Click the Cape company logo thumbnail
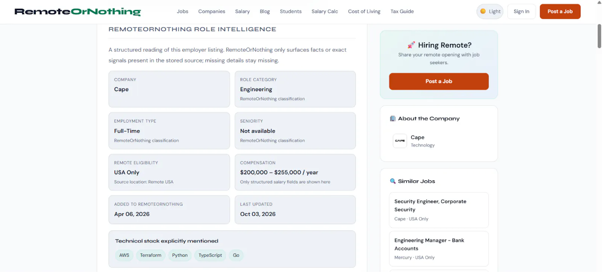This screenshot has width=602, height=272. pos(400,141)
